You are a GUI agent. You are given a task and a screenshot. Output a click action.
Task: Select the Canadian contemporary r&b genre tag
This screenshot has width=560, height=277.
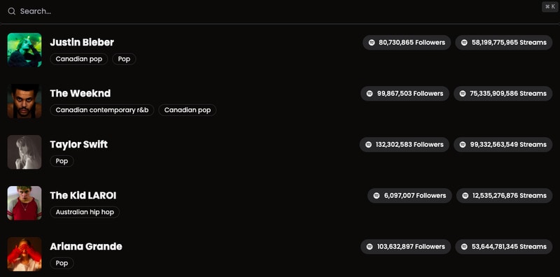pos(102,110)
